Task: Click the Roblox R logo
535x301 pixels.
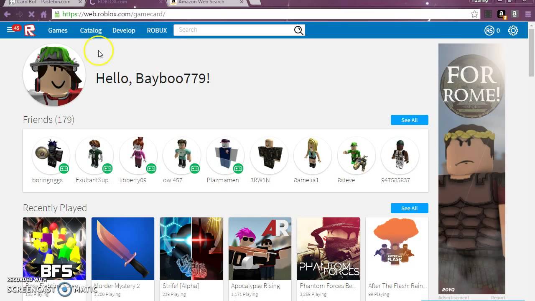Action: (30, 30)
